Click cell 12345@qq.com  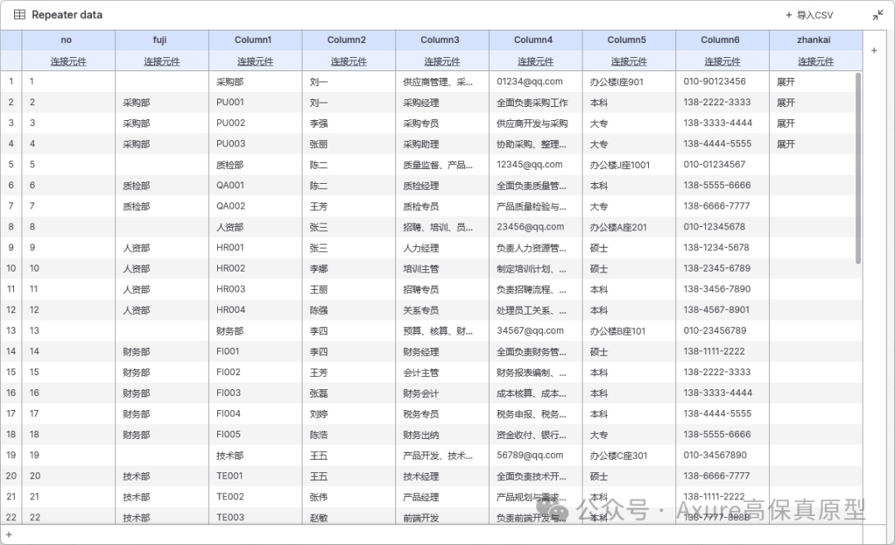coord(535,164)
